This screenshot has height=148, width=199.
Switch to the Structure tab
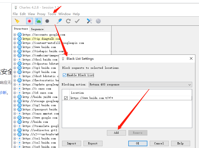21,29
